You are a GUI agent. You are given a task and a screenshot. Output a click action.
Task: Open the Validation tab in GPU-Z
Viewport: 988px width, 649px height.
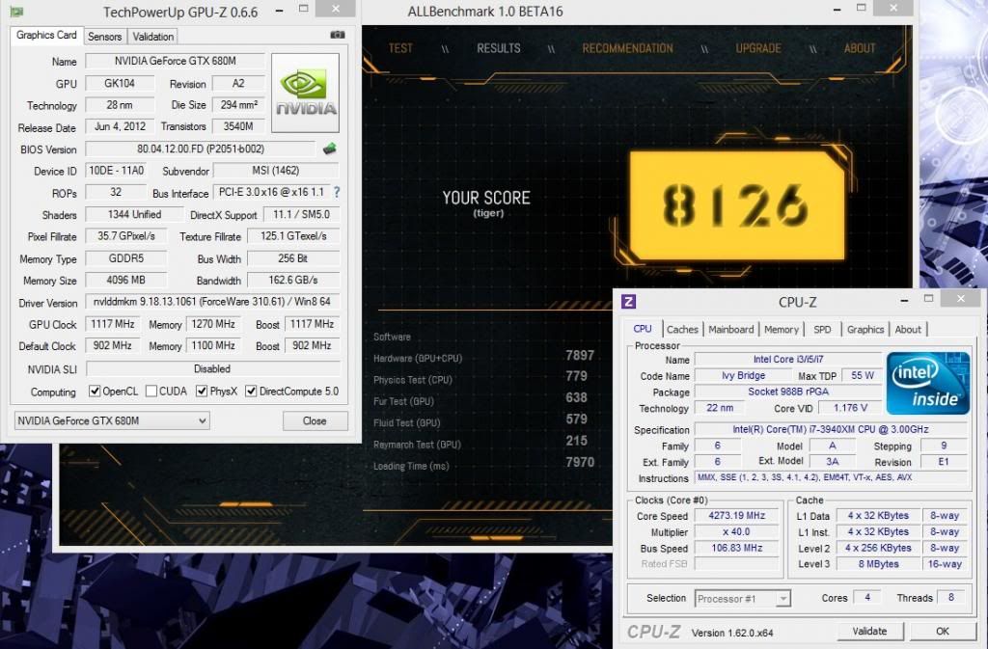[152, 37]
